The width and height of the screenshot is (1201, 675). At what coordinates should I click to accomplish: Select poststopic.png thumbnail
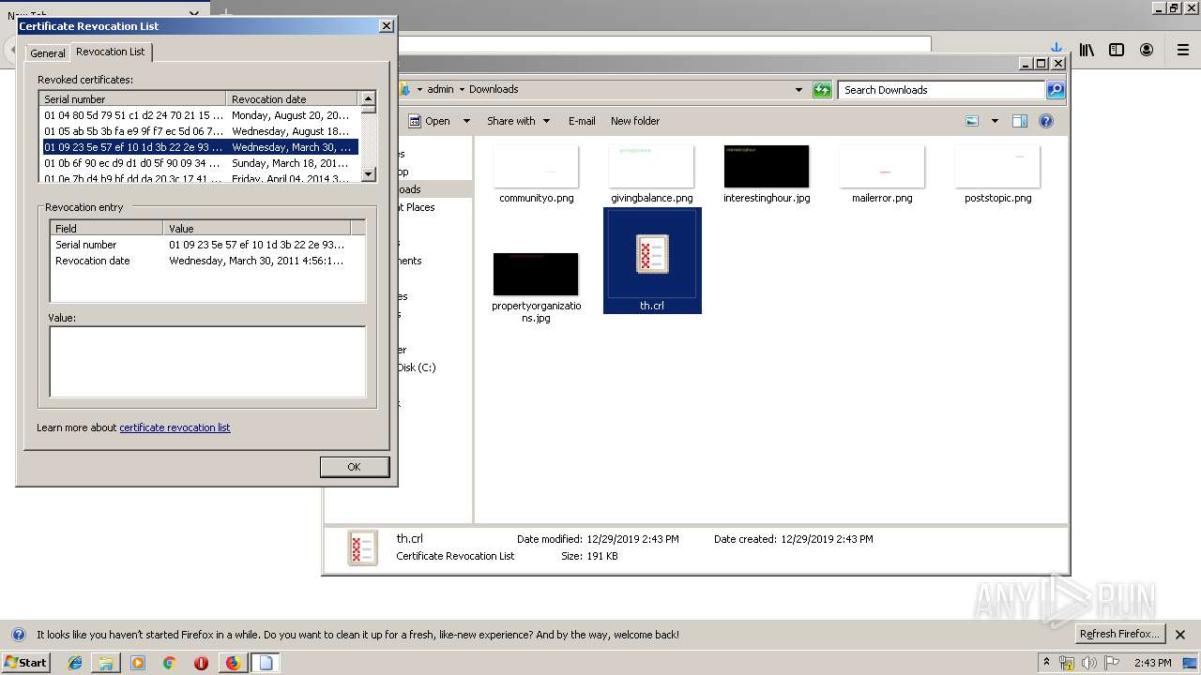coord(997,166)
